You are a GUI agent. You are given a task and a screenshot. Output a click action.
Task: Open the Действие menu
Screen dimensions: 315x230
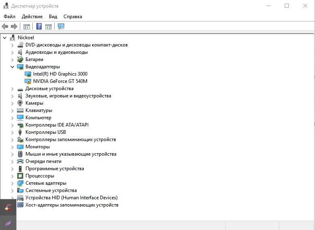[32, 17]
